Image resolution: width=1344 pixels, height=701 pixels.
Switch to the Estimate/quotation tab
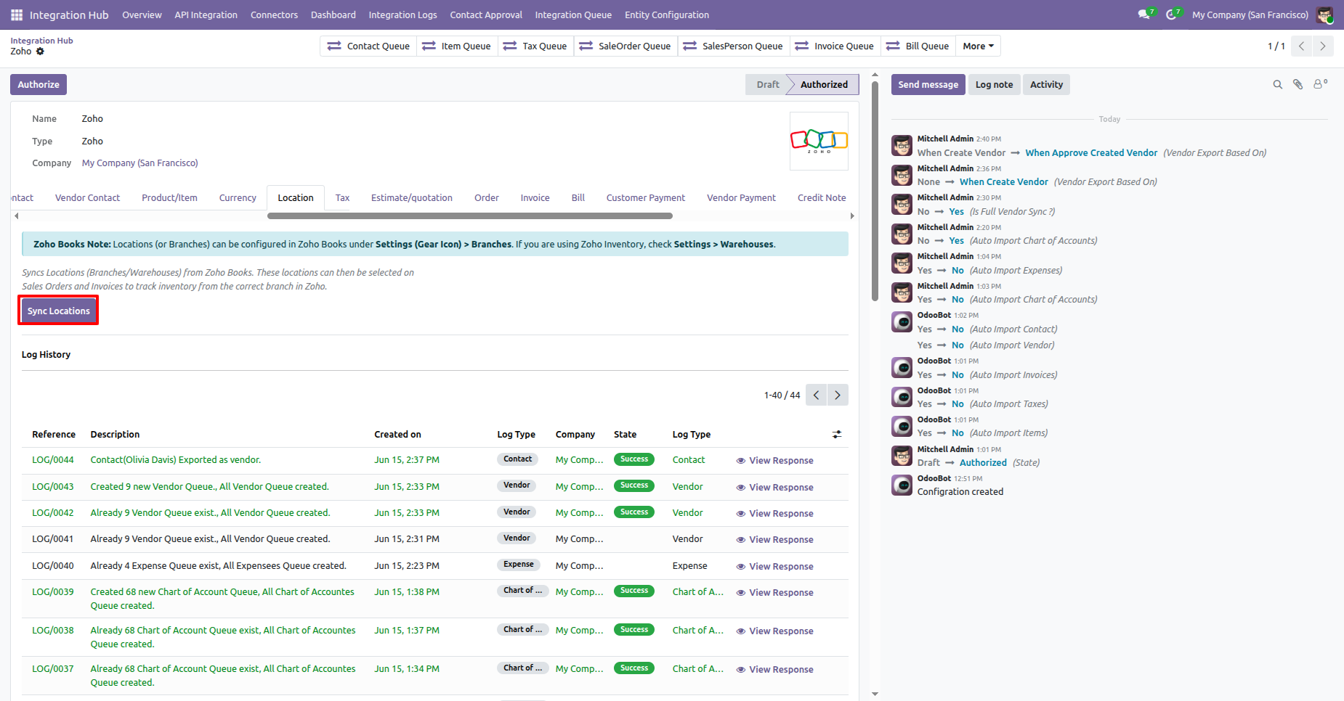[412, 197]
